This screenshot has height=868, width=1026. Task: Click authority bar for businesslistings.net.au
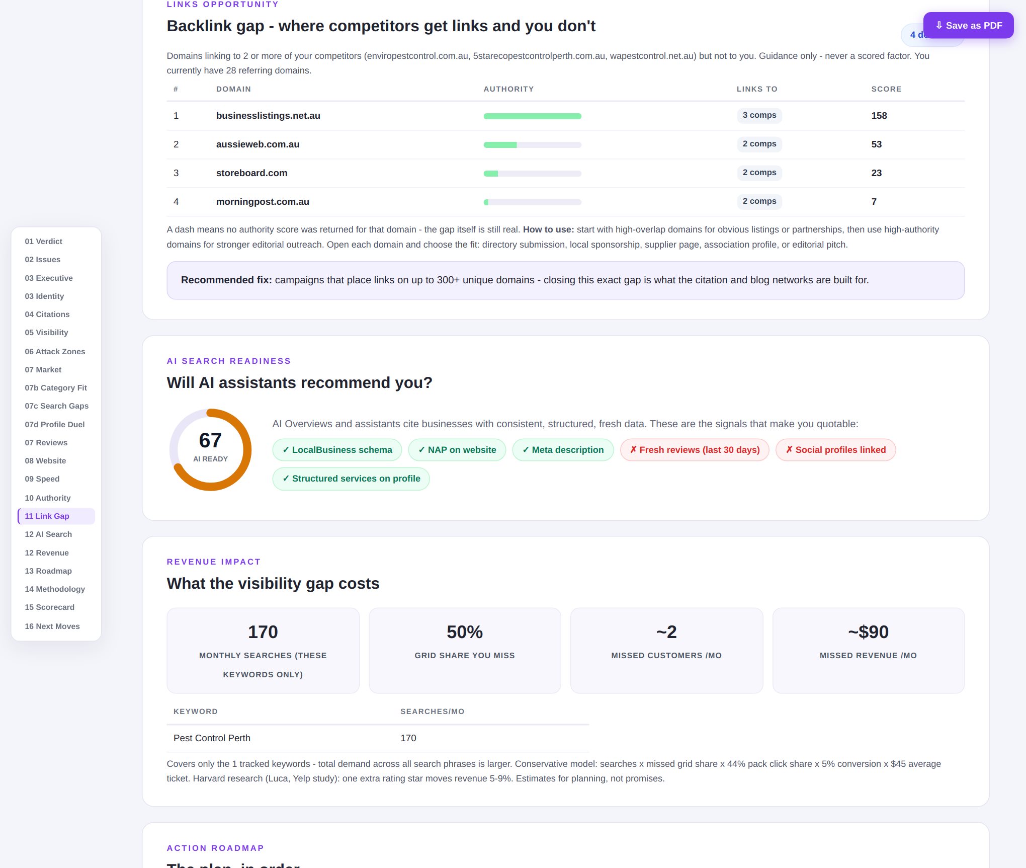(x=532, y=116)
